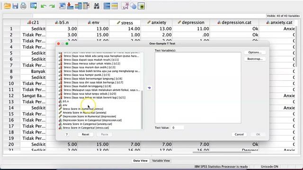Select the Go to Variable icon with red arrow
303x170 pixels.
pyautogui.click(x=70, y=6)
